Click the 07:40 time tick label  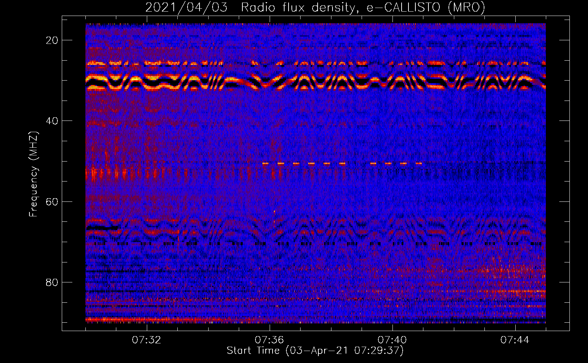pos(392,340)
